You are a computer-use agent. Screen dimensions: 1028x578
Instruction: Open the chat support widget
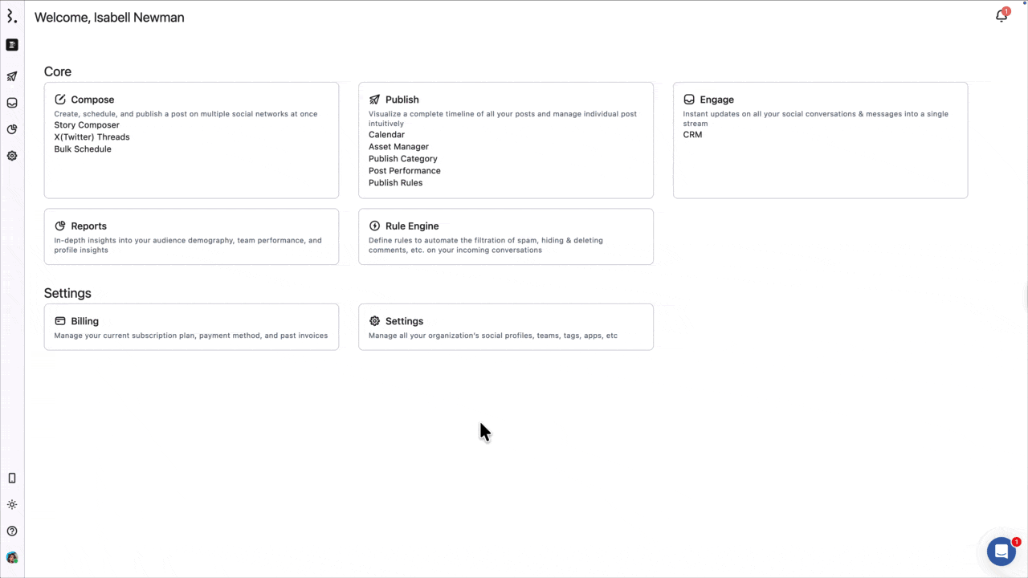click(1001, 552)
